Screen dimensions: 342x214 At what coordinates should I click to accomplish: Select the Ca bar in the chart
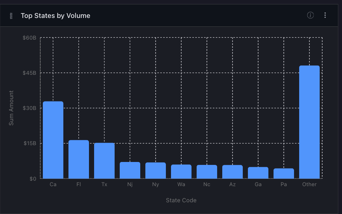click(x=53, y=139)
